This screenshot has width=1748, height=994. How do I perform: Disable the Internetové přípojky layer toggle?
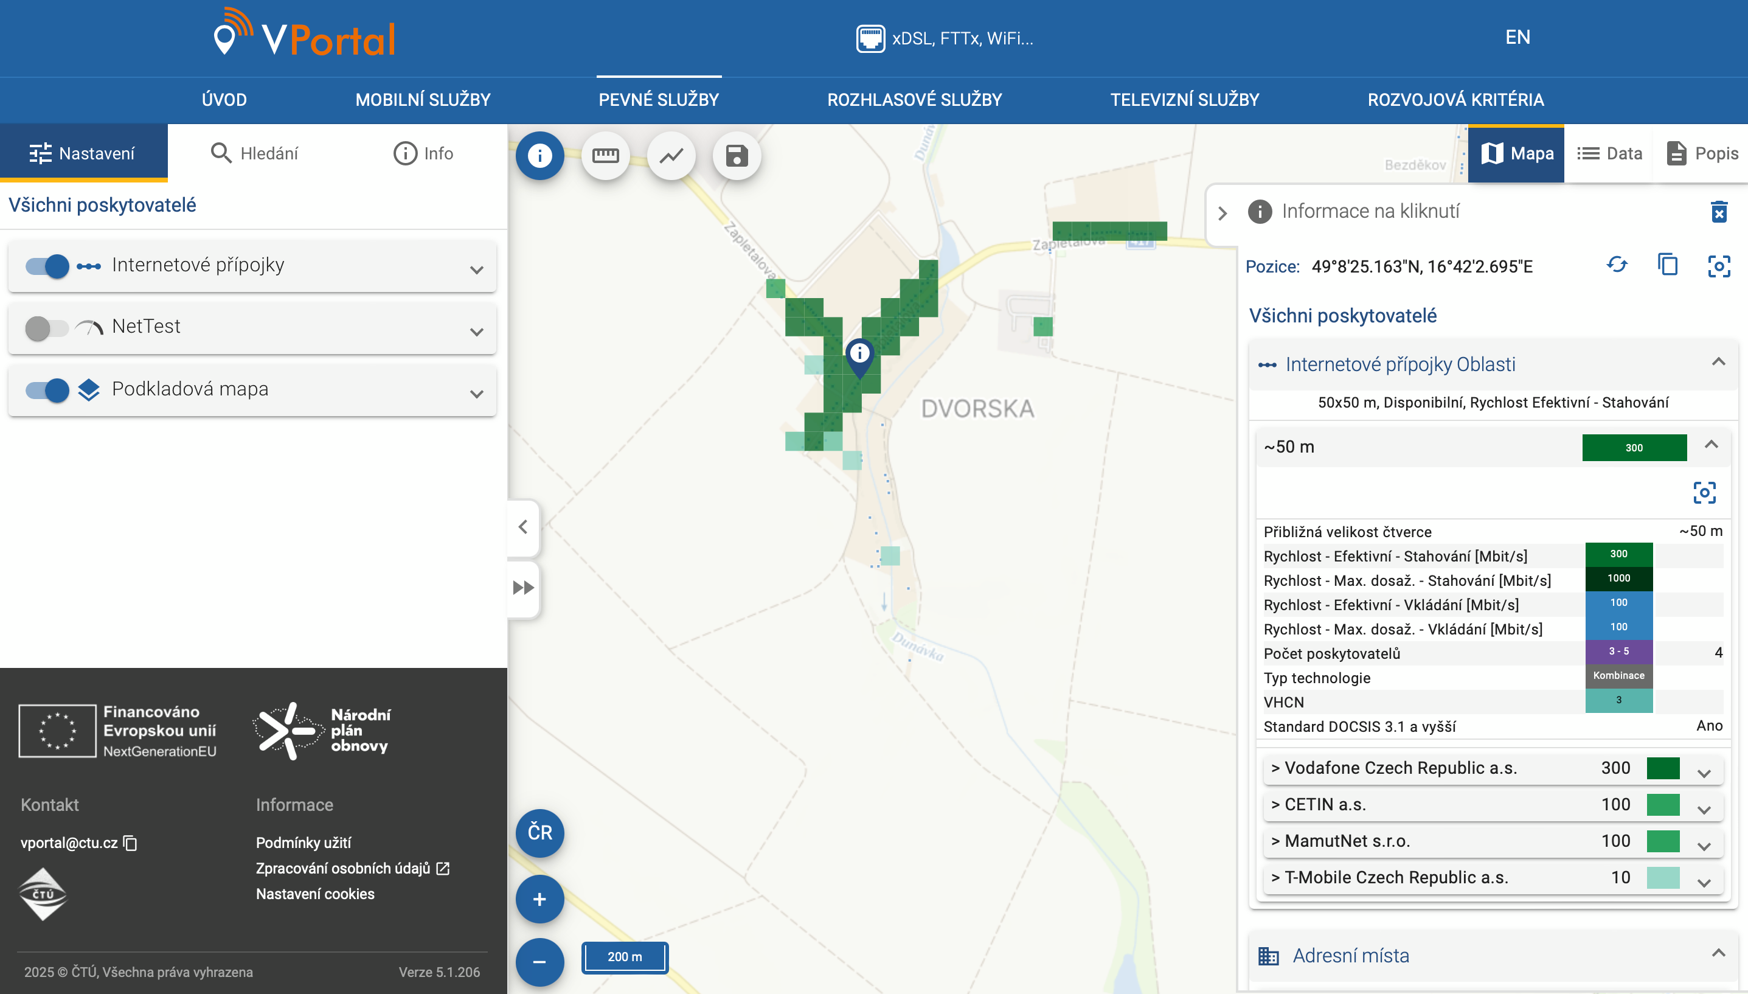tap(47, 266)
